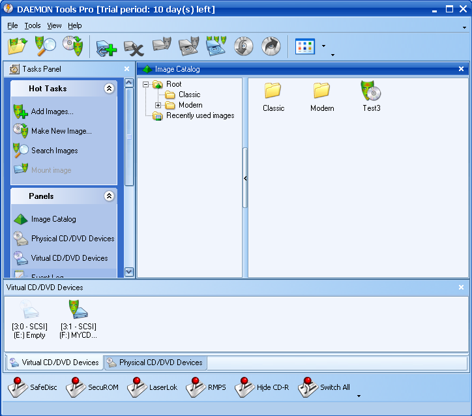Open Virtual CD/DVD Devices from Panels list
Viewport: 472px width, 416px height.
(x=70, y=258)
